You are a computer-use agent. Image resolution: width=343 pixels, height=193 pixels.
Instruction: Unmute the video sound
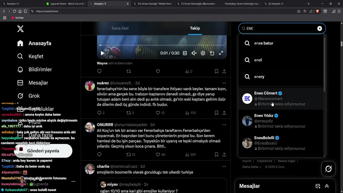(194, 53)
